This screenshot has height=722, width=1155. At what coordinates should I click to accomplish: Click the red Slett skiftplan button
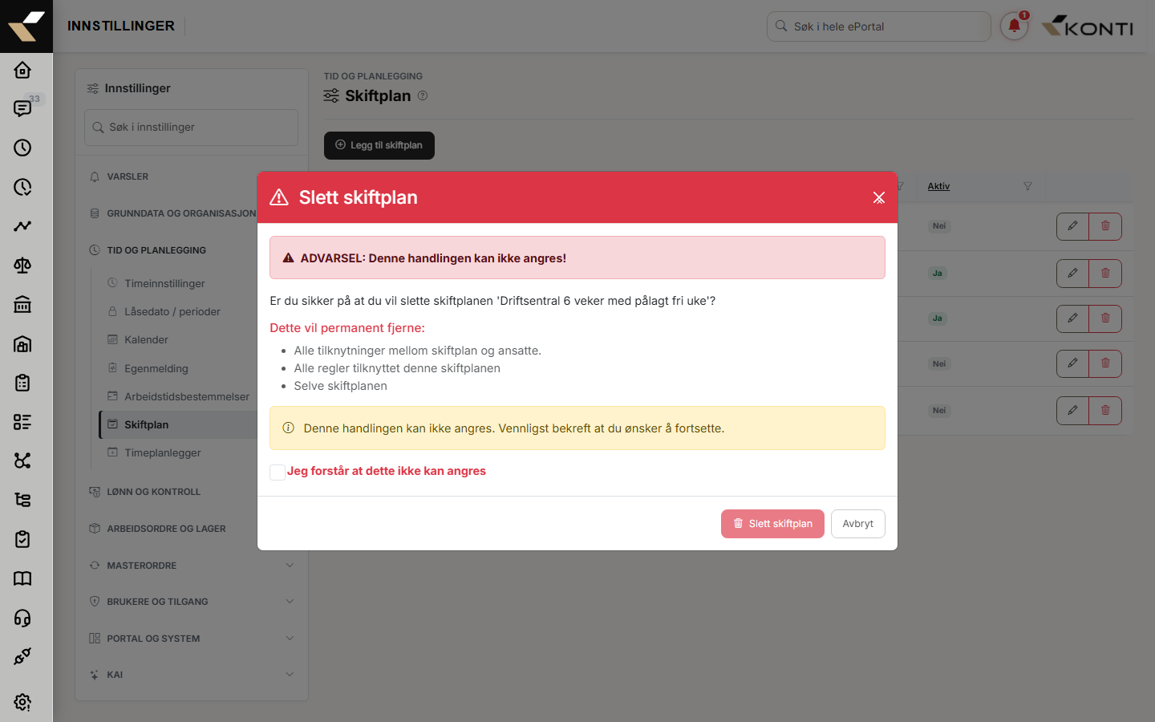coord(772,524)
